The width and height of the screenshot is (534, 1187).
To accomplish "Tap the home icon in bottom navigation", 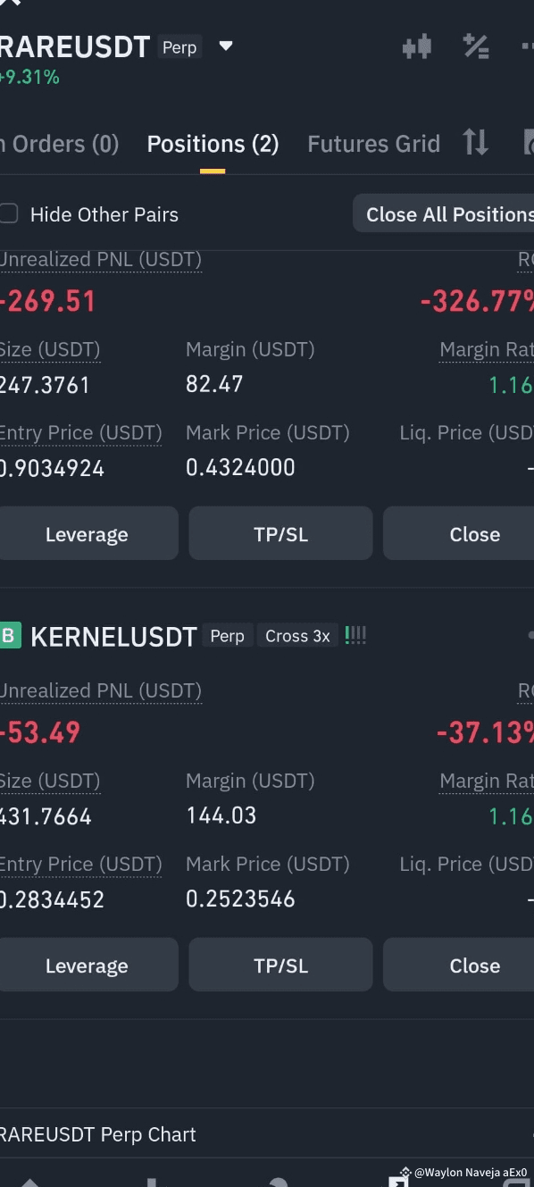I will tap(29, 1181).
